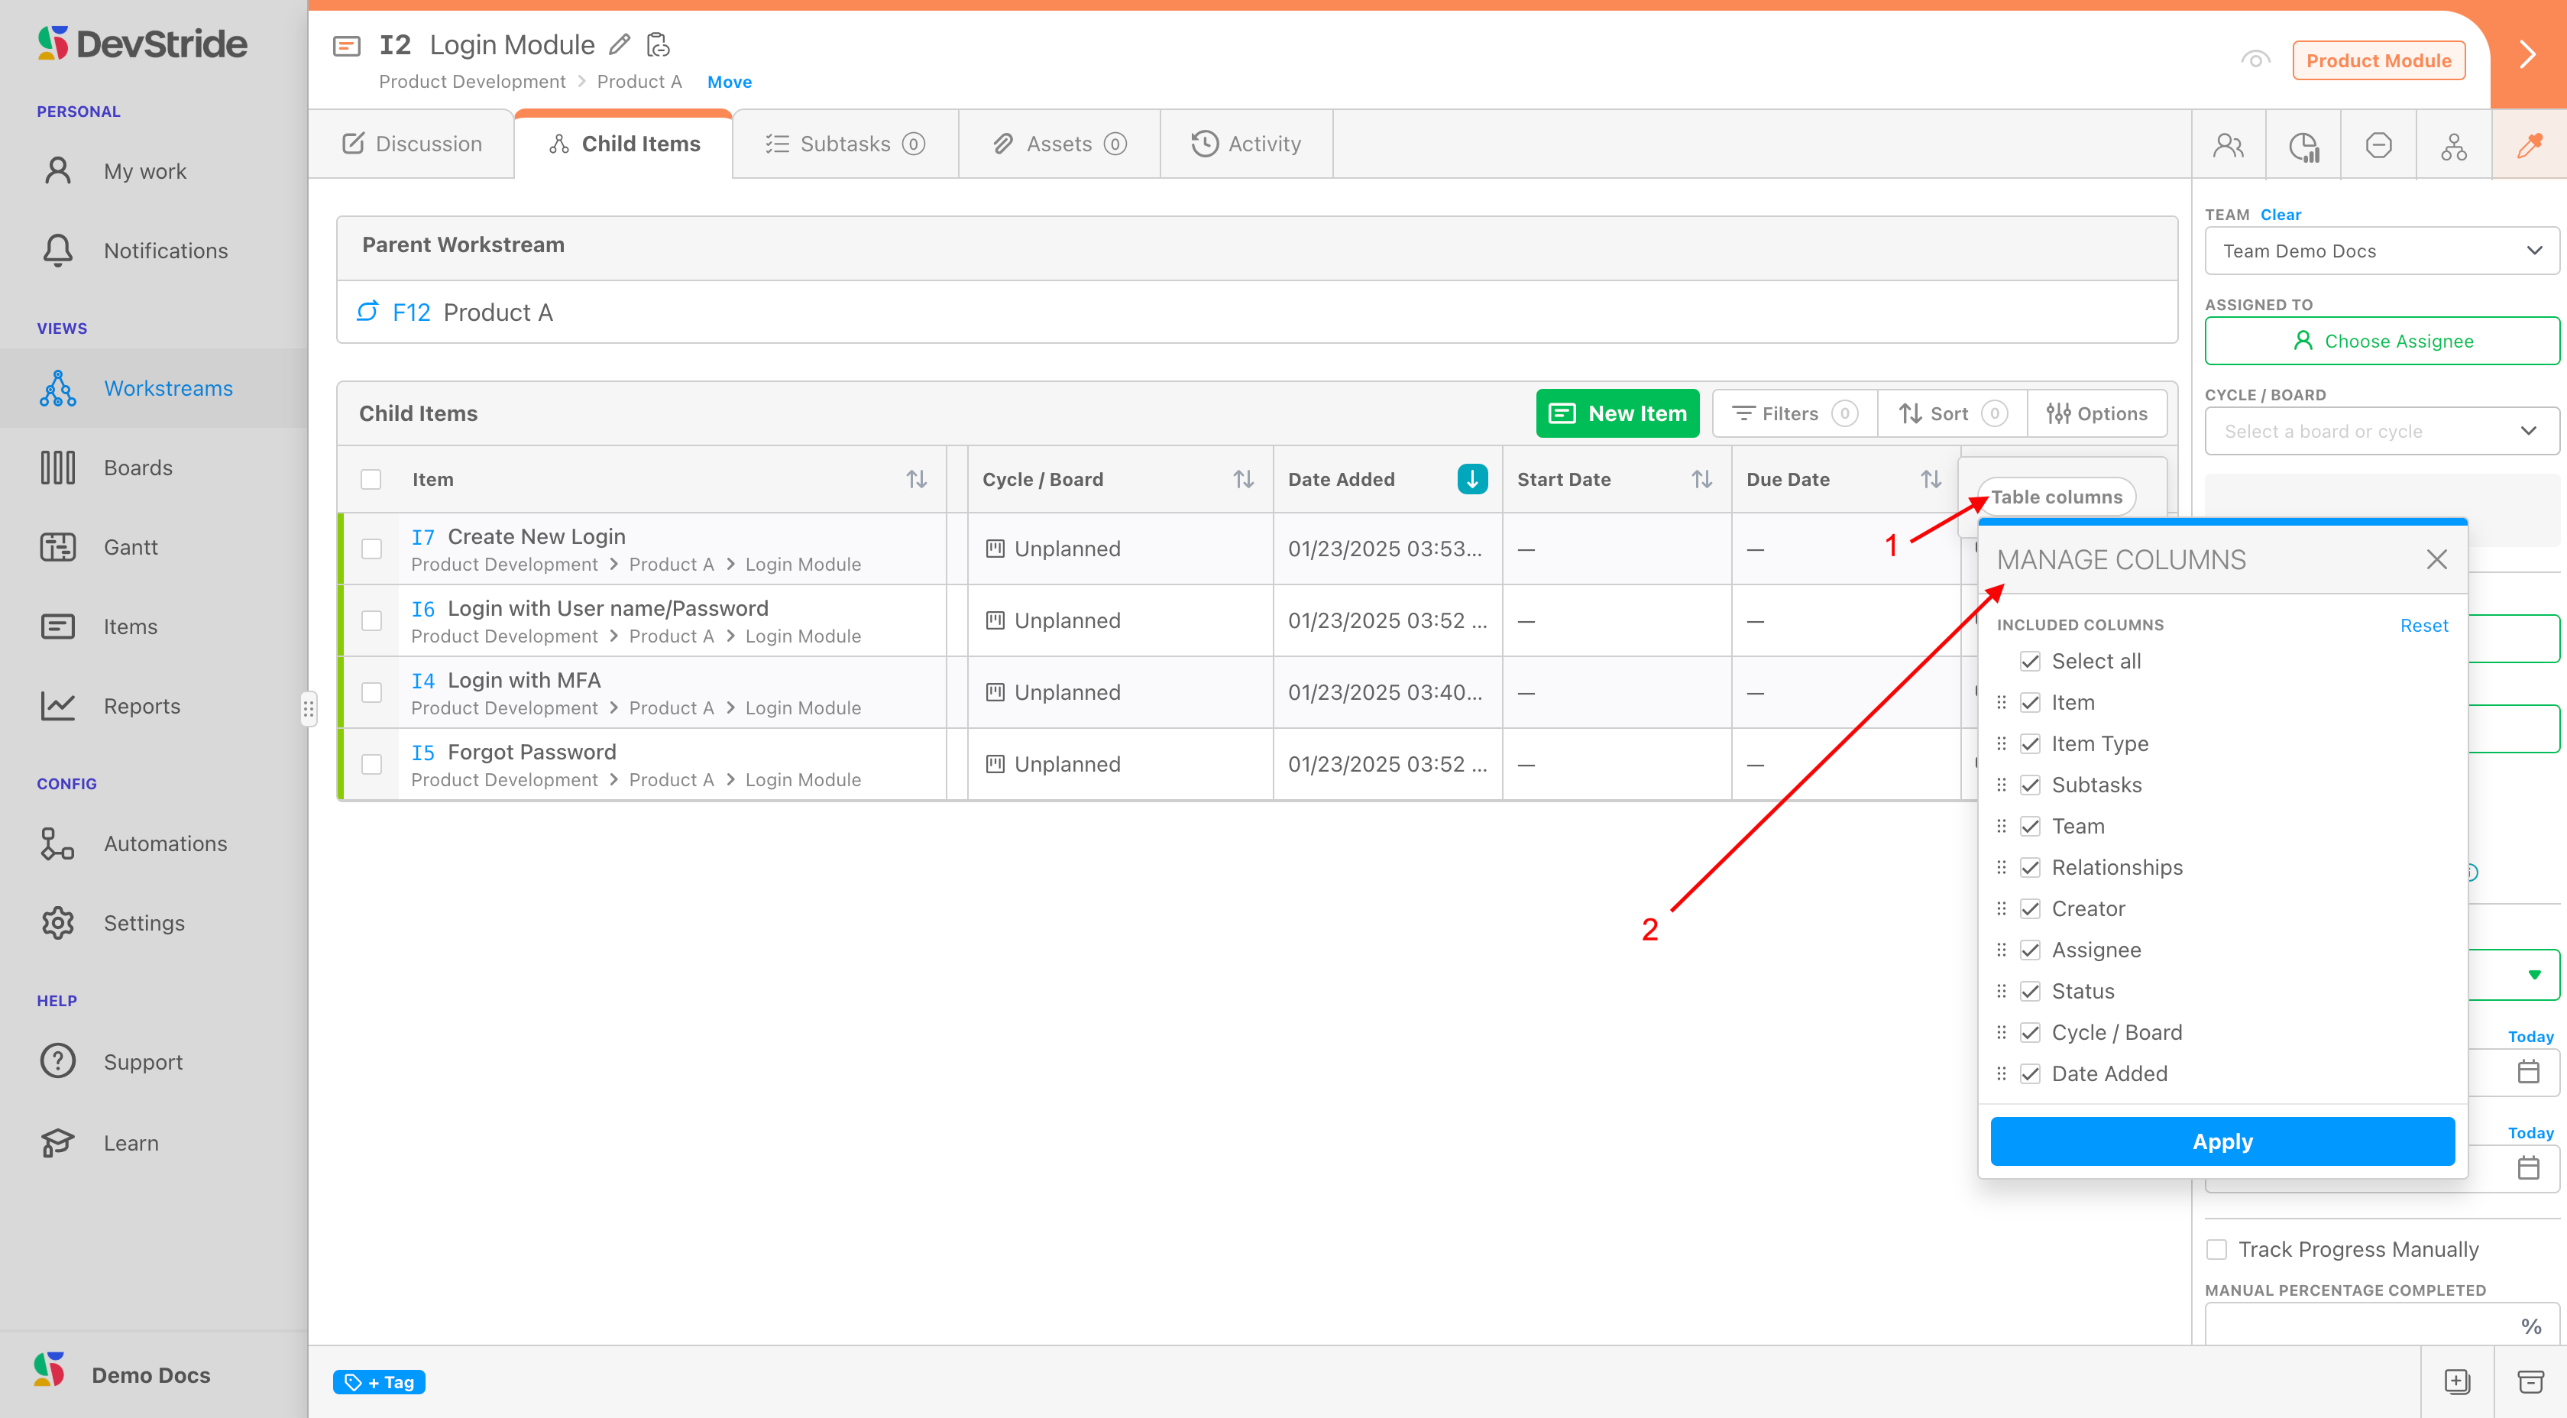Open the people panel icon on right
This screenshot has width=2567, height=1418.
tap(2229, 145)
